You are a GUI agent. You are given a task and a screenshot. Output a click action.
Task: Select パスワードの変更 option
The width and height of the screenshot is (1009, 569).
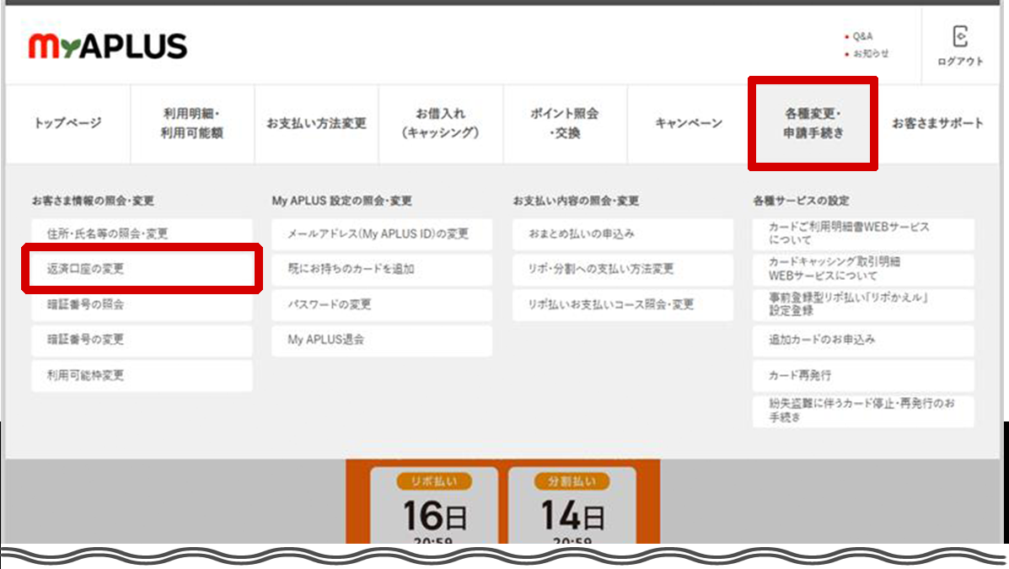coord(382,304)
